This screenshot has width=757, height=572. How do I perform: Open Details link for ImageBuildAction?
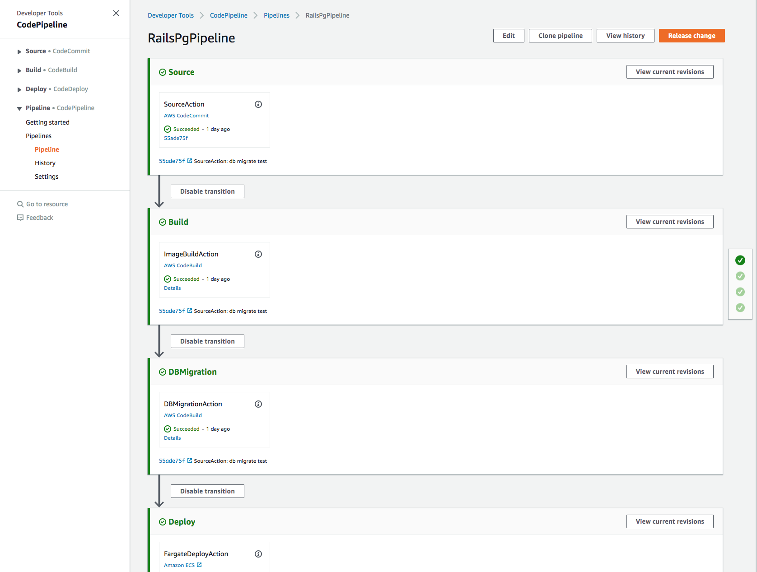click(172, 288)
